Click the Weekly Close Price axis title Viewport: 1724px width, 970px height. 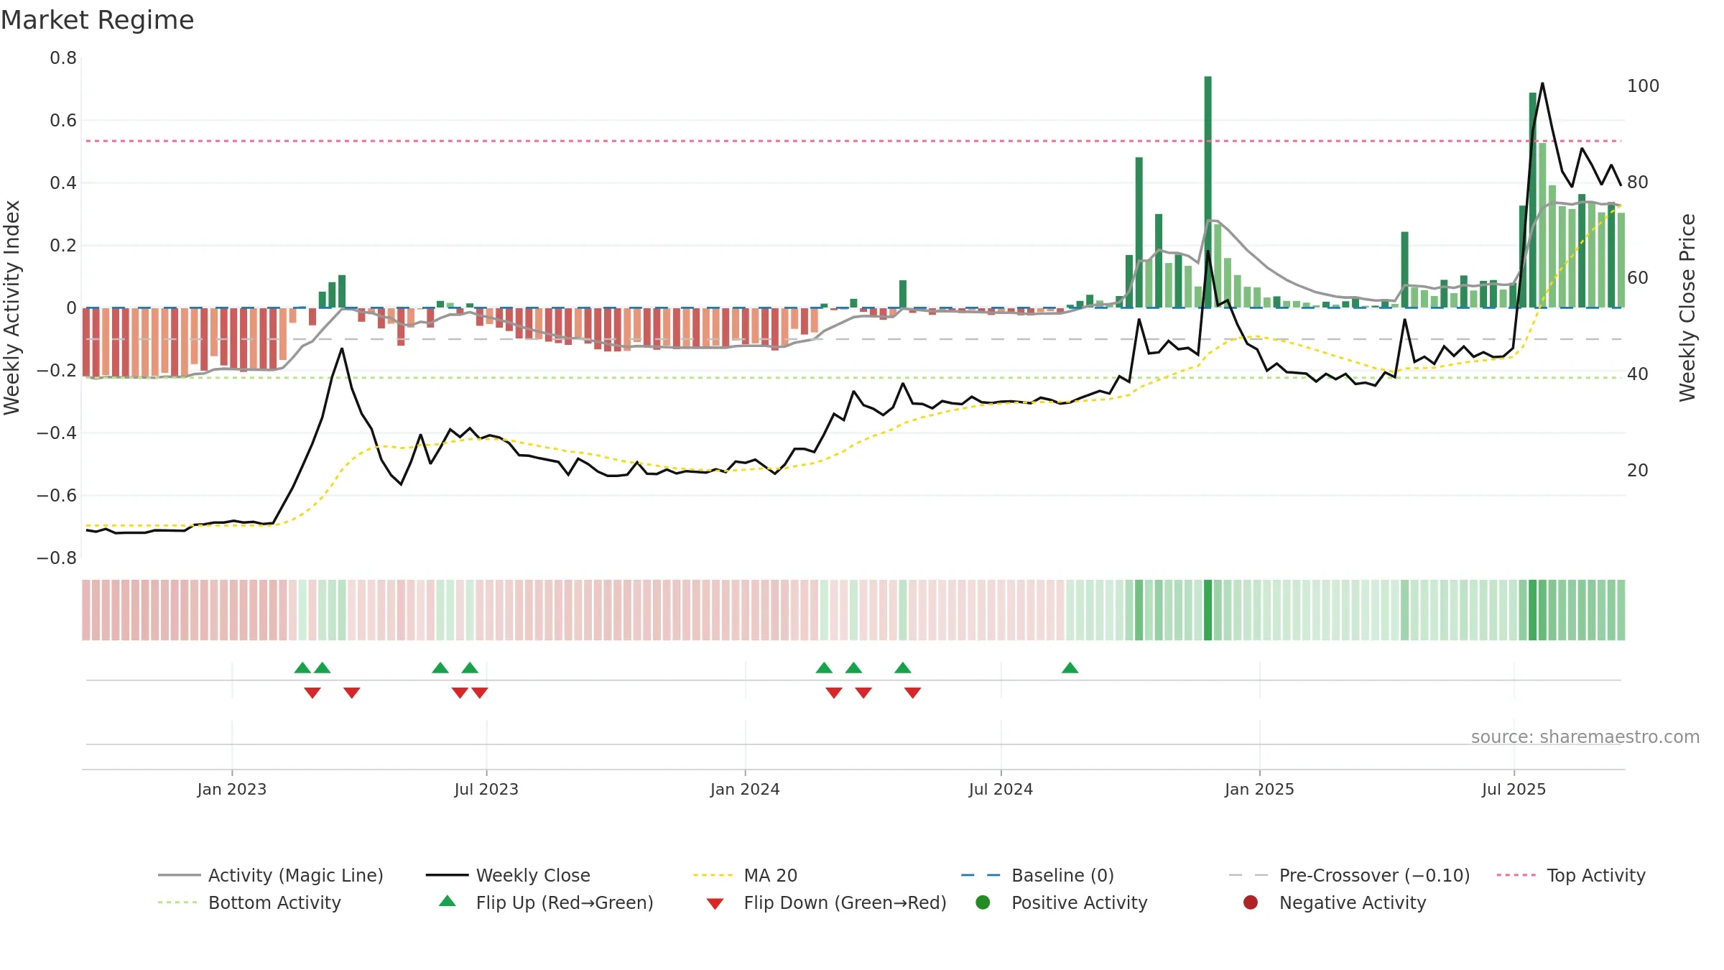[1687, 308]
